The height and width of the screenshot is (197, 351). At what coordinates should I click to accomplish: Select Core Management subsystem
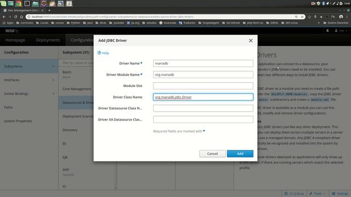[x=76, y=89]
